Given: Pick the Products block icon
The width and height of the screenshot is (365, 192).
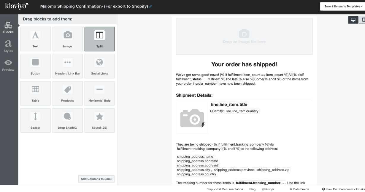Looking at the screenshot, I should point(67,89).
